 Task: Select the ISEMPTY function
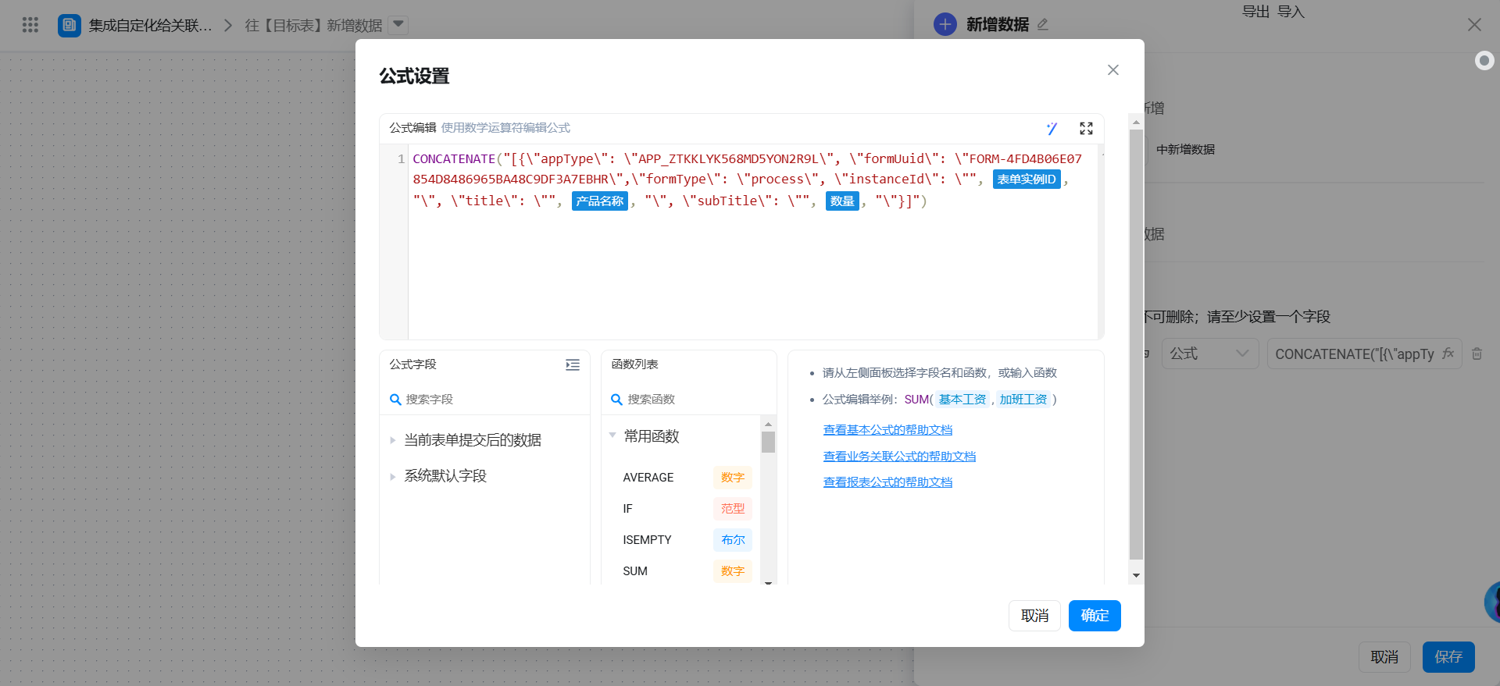(647, 540)
